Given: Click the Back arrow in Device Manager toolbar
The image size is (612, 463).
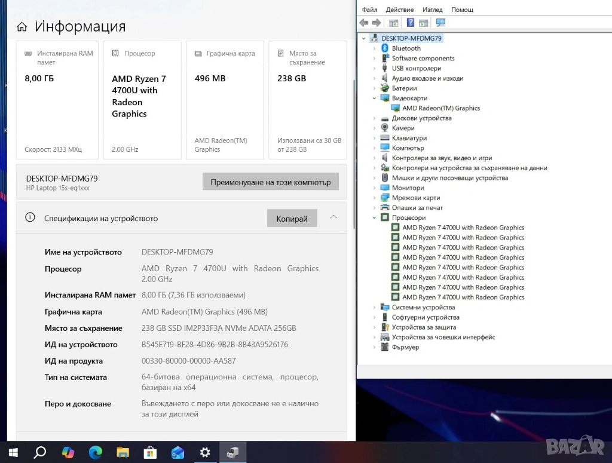Looking at the screenshot, I should click(x=363, y=23).
